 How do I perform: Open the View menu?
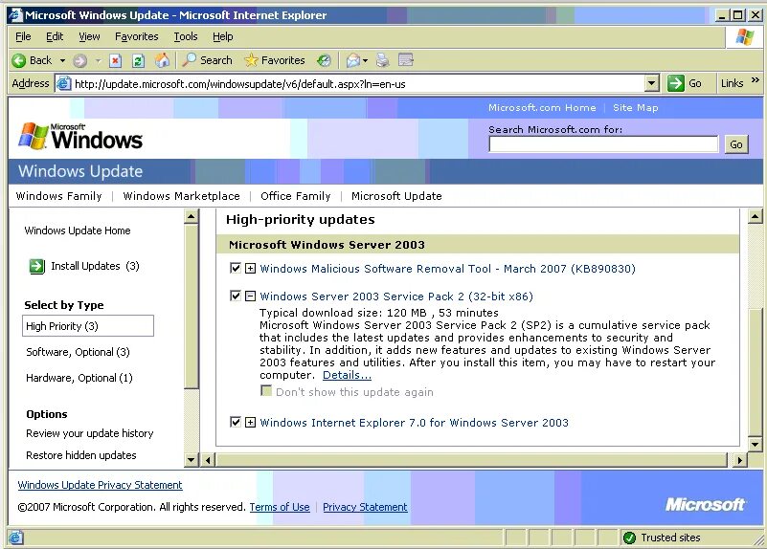click(89, 36)
